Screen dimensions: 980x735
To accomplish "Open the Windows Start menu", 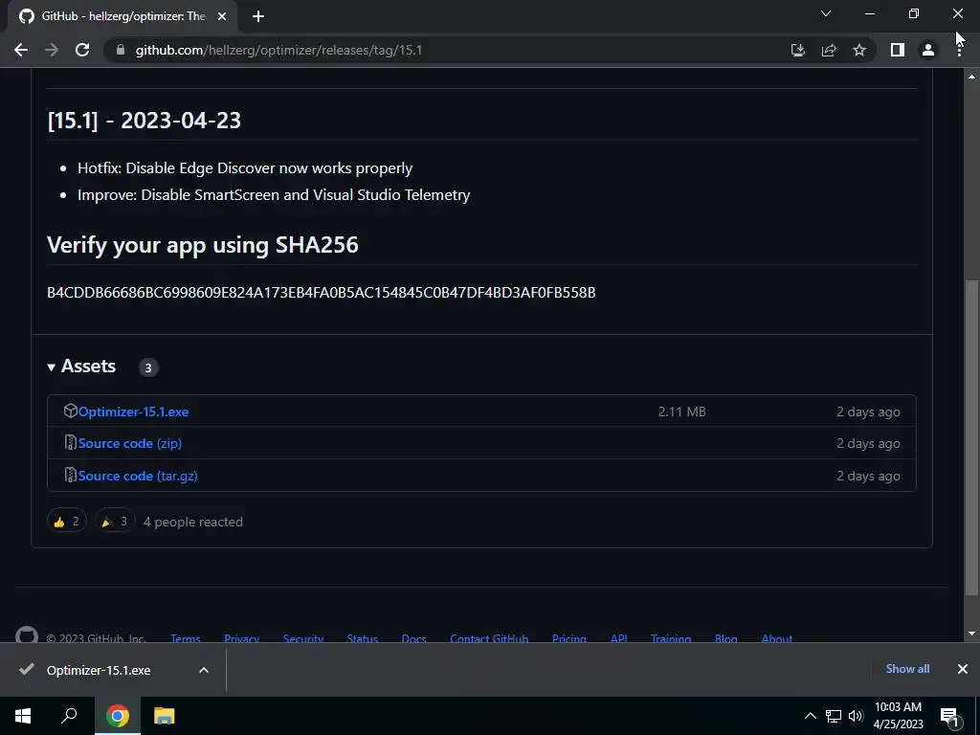I will [x=23, y=716].
